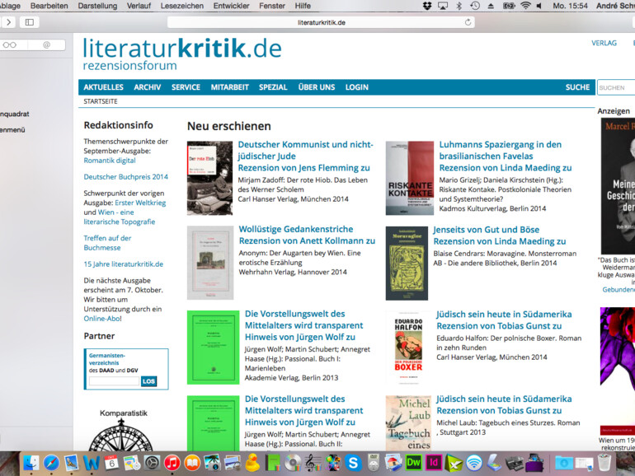Launch Skype from the Dock
This screenshot has height=476, width=635.
pyautogui.click(x=353, y=463)
